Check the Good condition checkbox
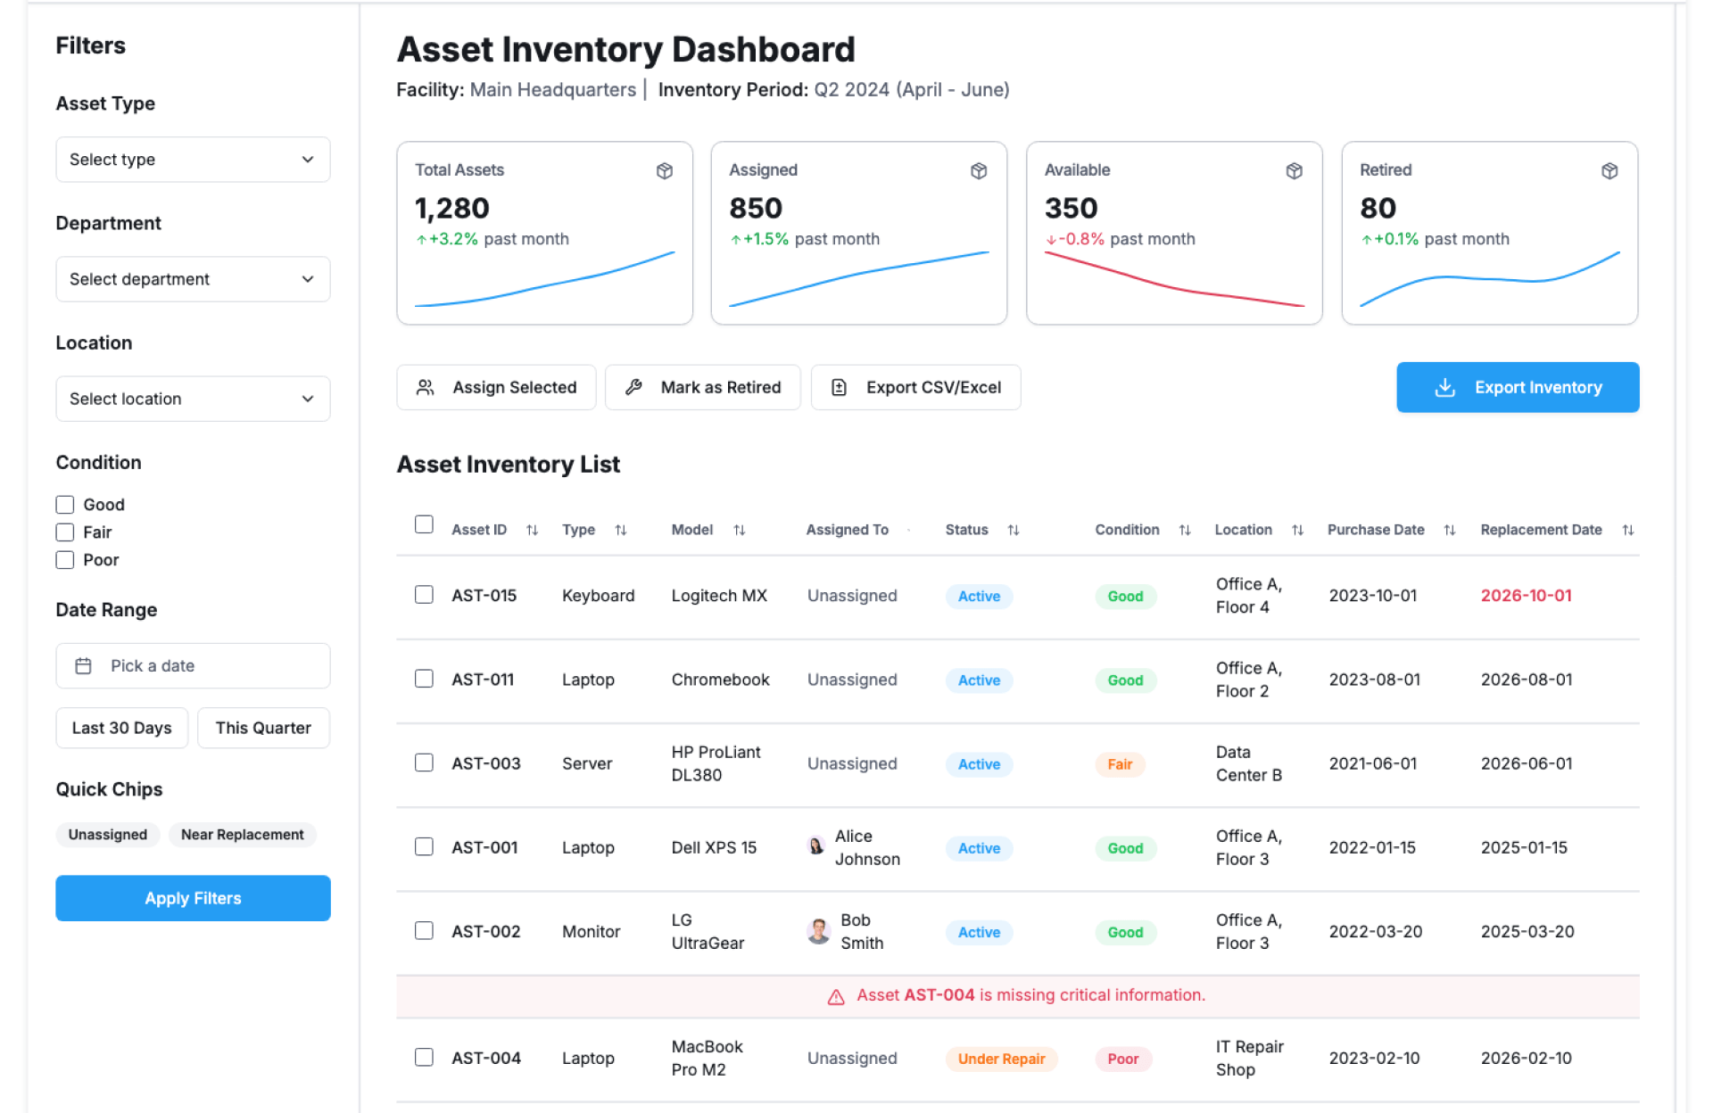Image resolution: width=1713 pixels, height=1113 pixels. coord(65,505)
